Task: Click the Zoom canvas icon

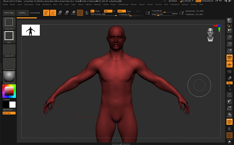Action: pyautogui.click(x=230, y=37)
